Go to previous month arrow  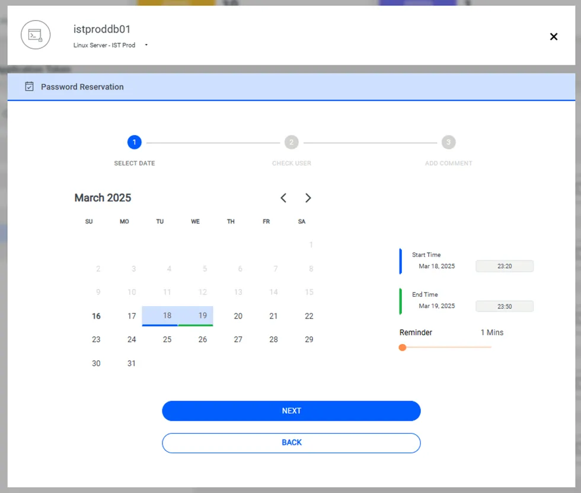(x=283, y=198)
